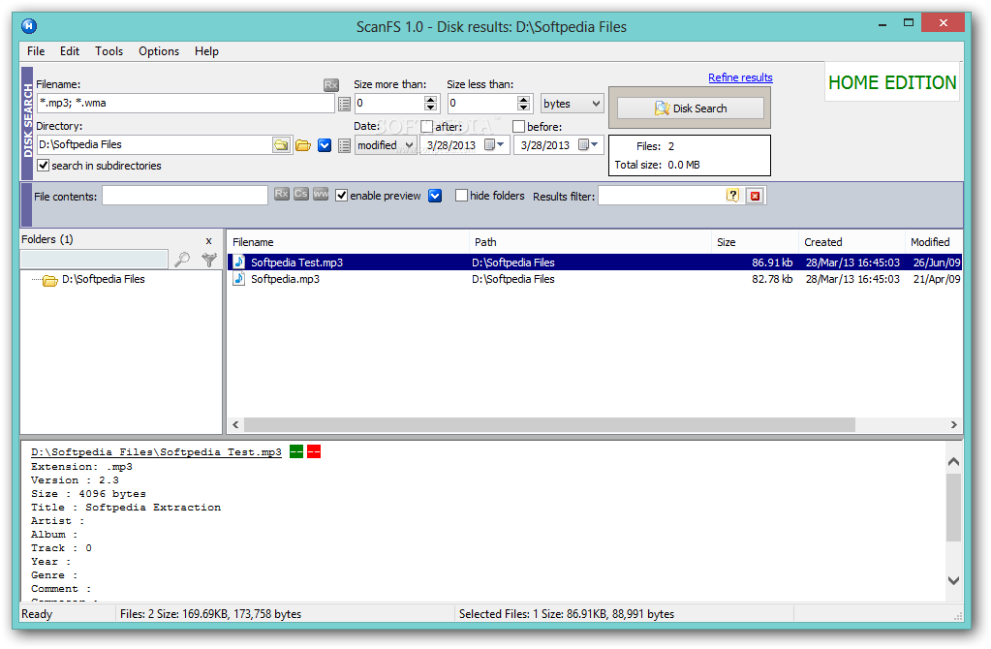Screen dimensions: 991x649
Task: Sort results by the Filename column header
Action: point(348,242)
